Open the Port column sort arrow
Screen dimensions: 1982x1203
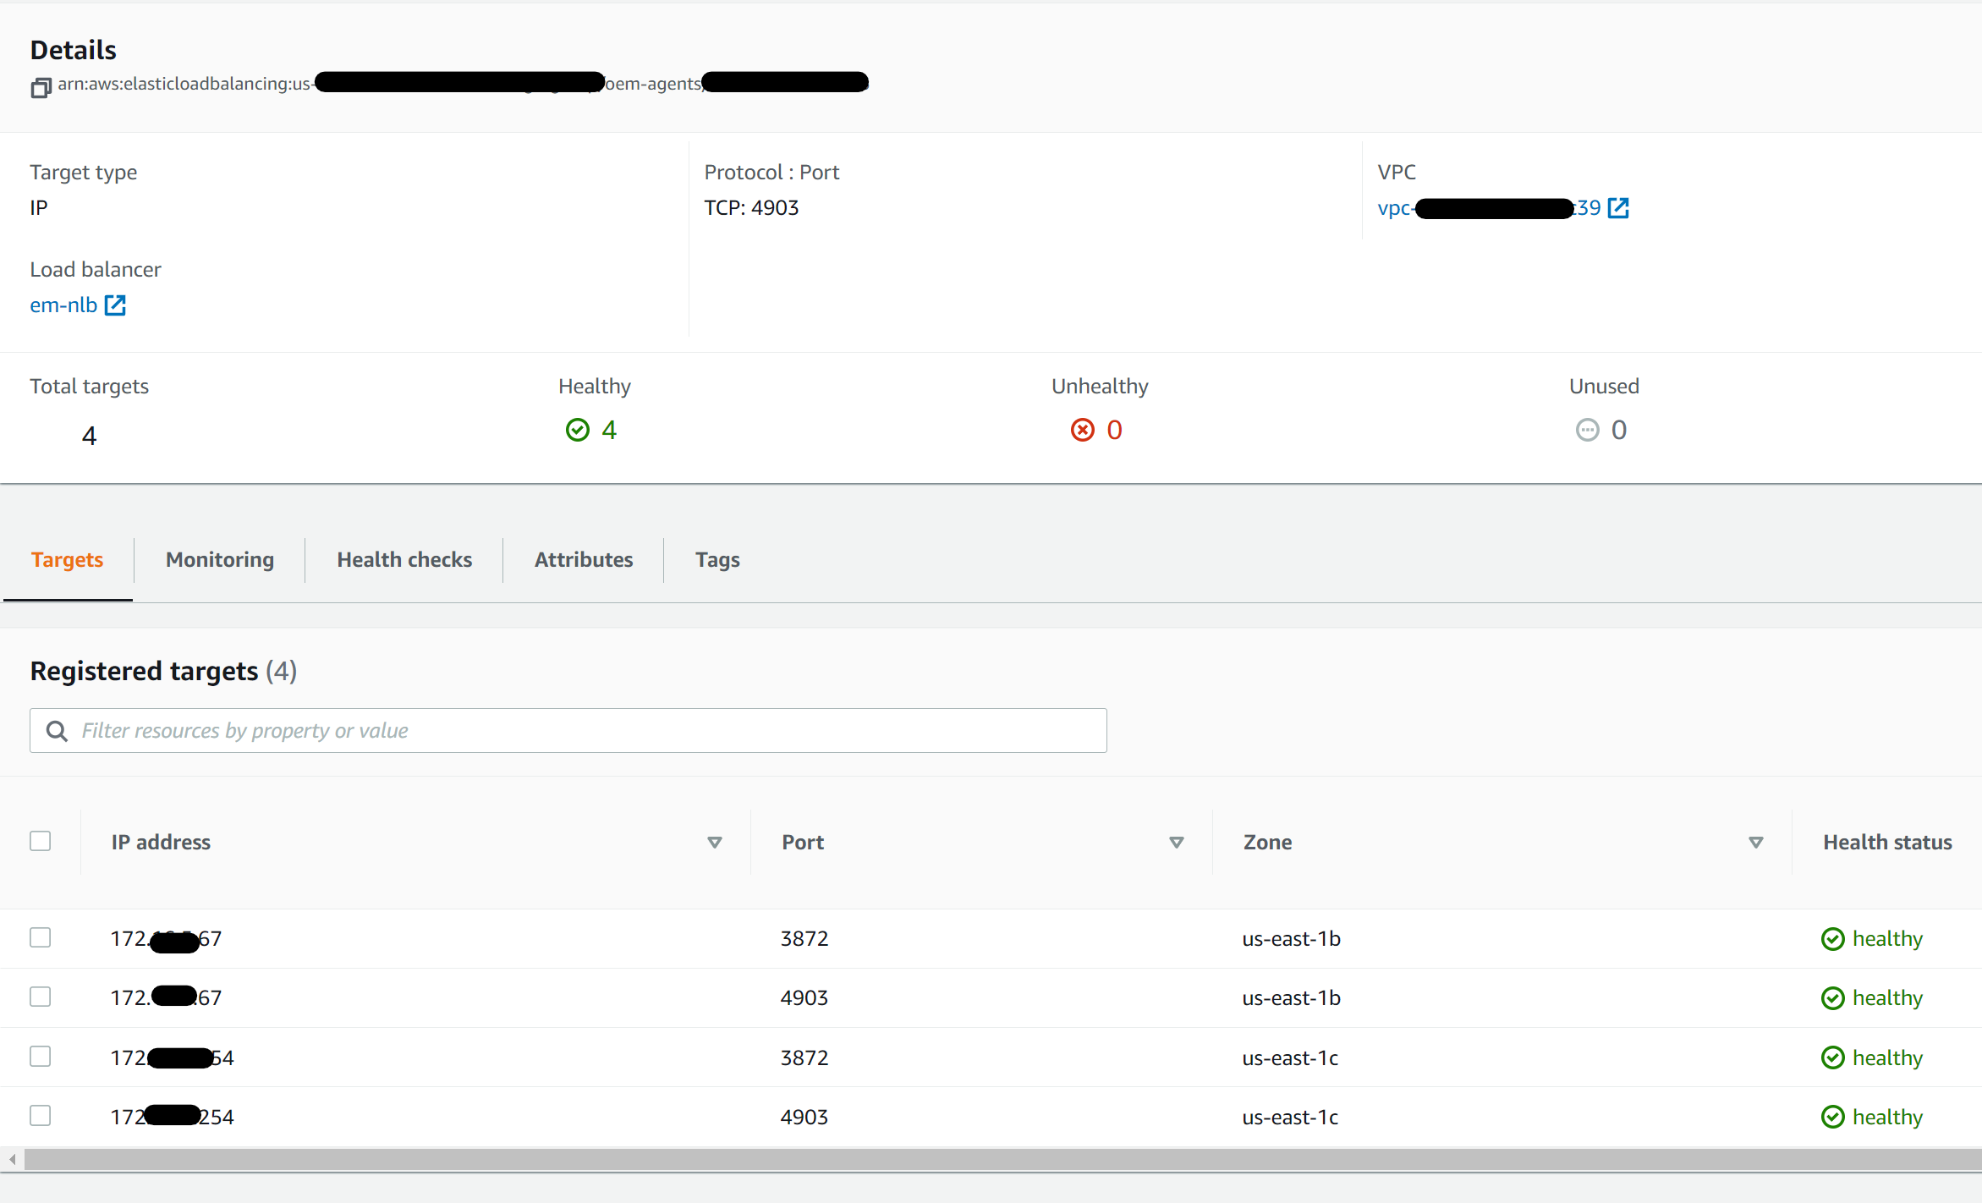click(x=1176, y=843)
